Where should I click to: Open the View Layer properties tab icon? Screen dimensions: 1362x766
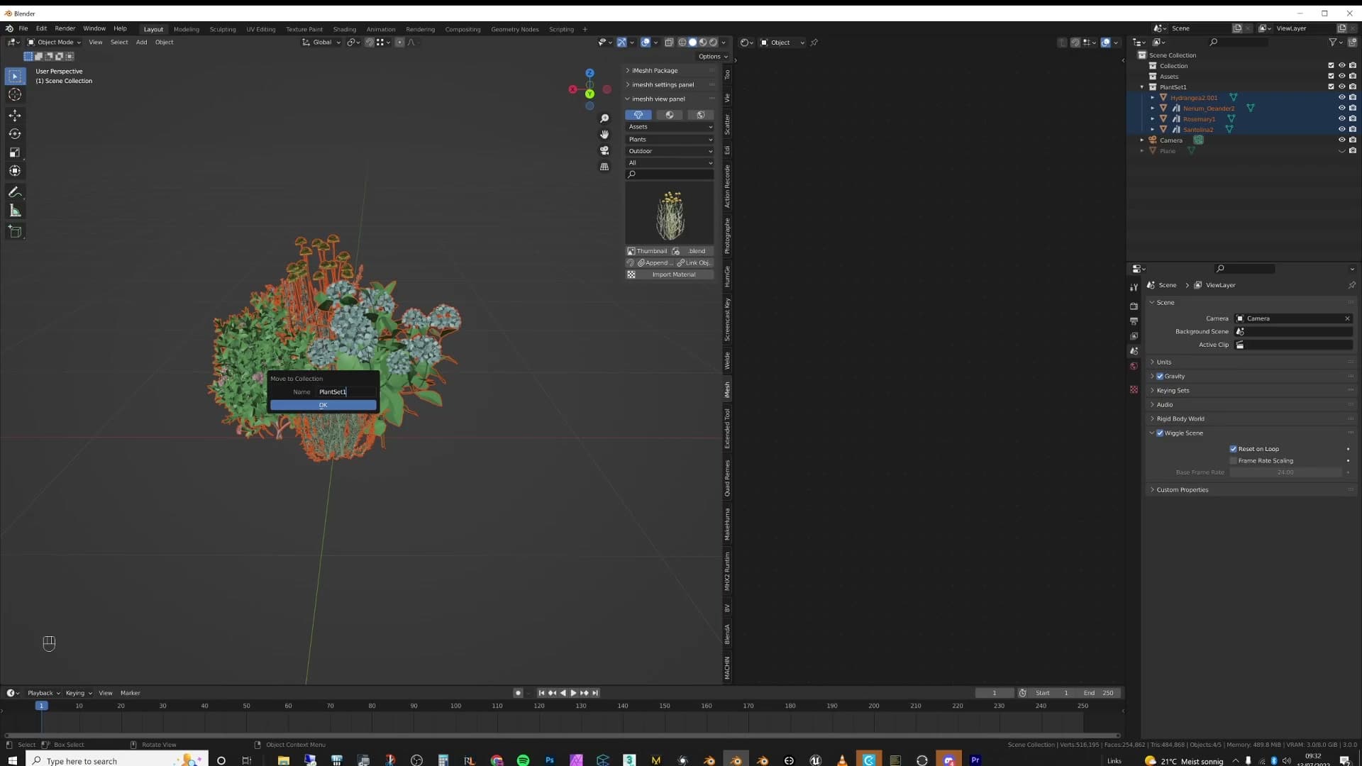(x=1134, y=336)
